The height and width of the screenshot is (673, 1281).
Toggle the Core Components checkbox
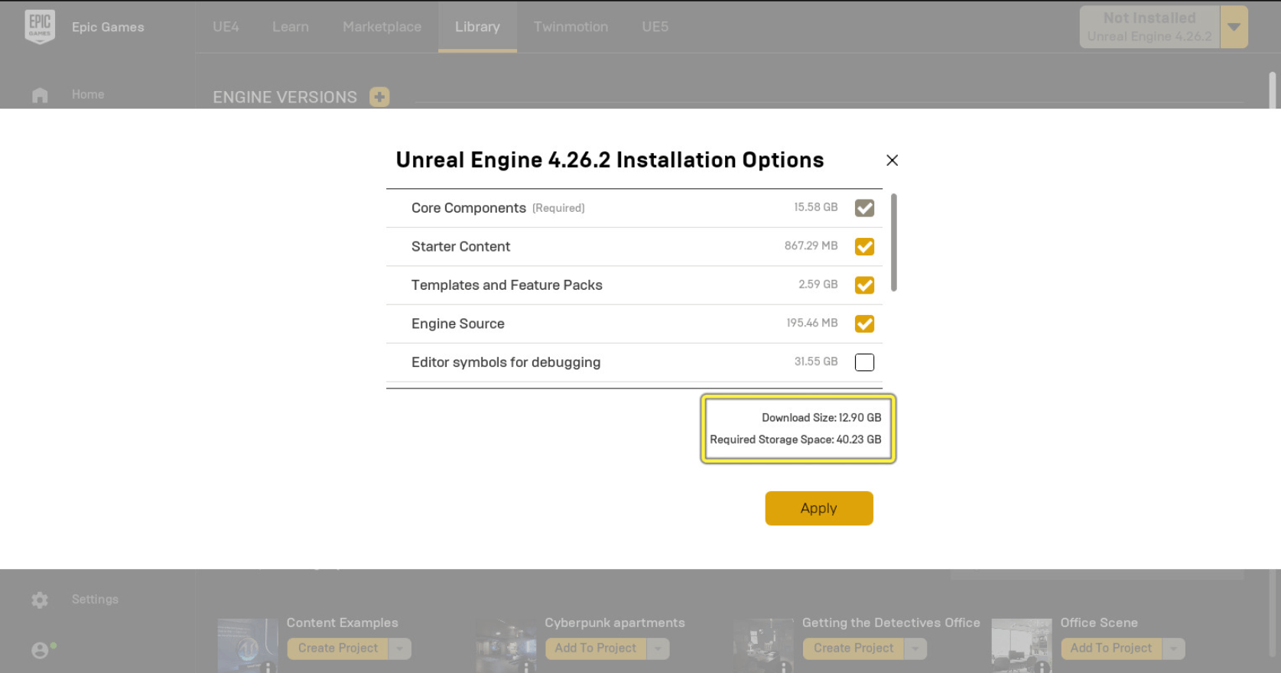(x=864, y=208)
